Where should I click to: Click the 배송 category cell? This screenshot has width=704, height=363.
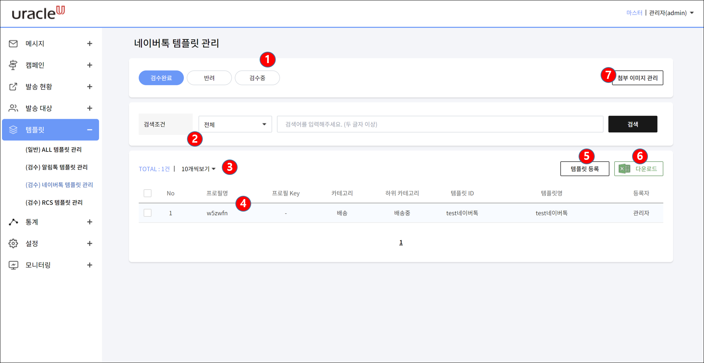[x=342, y=213]
